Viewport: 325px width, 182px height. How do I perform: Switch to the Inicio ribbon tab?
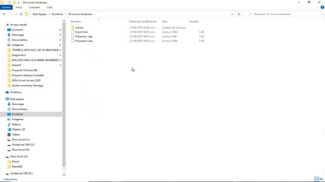19,8
